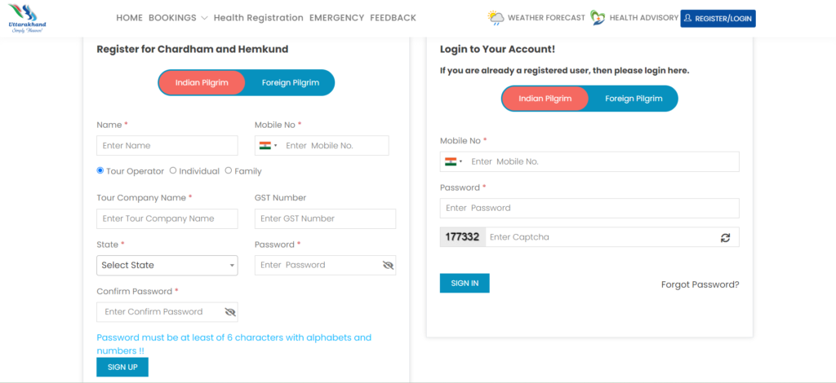Open the Select State dropdown
Viewport: 836px width, 383px height.
(167, 266)
